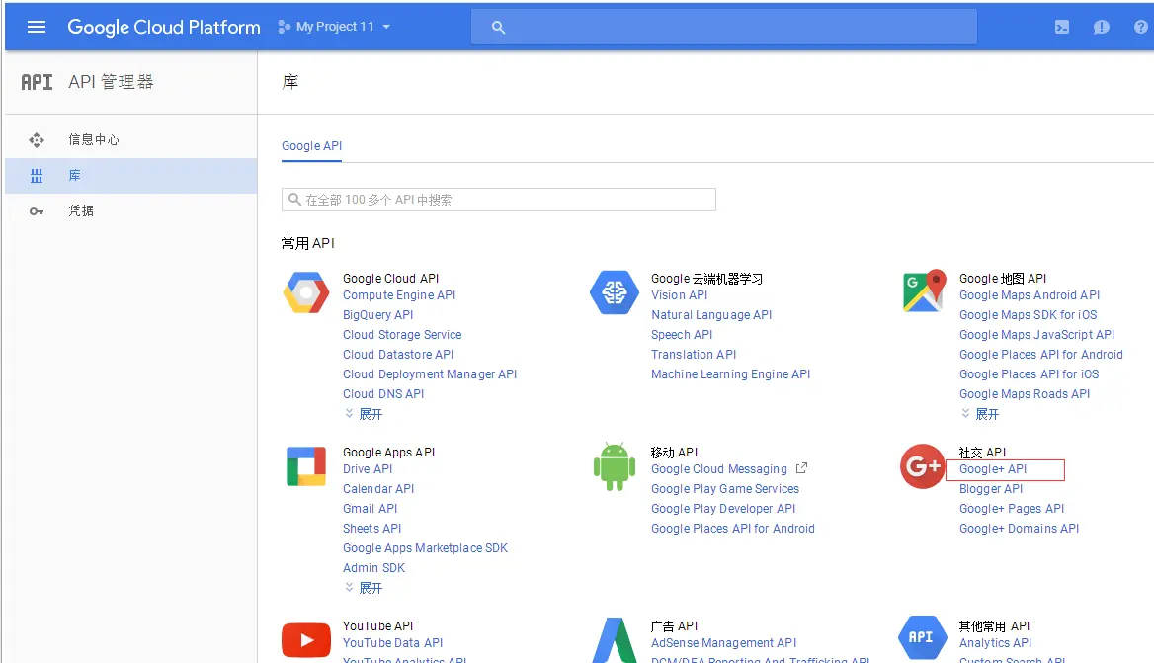Click the API search input field
1154x663 pixels.
pos(499,200)
